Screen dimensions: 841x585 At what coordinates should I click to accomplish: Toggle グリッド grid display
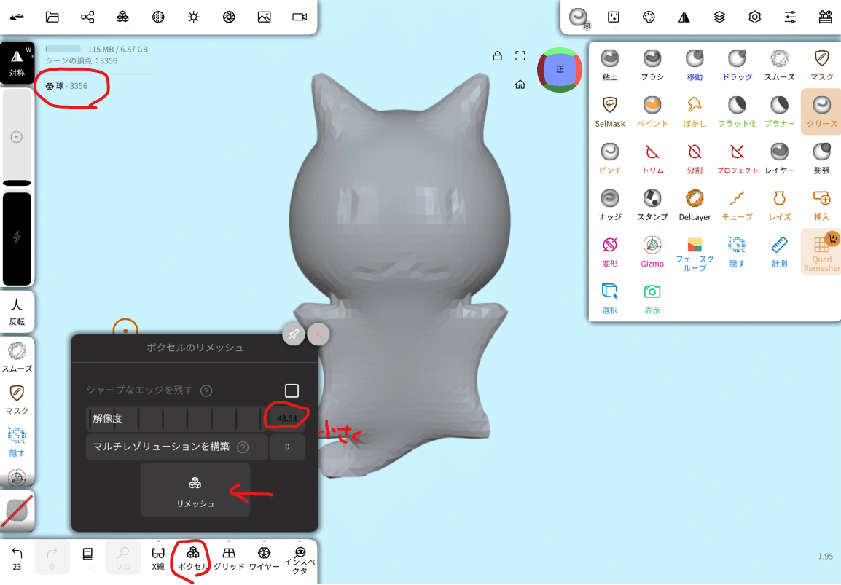point(229,557)
